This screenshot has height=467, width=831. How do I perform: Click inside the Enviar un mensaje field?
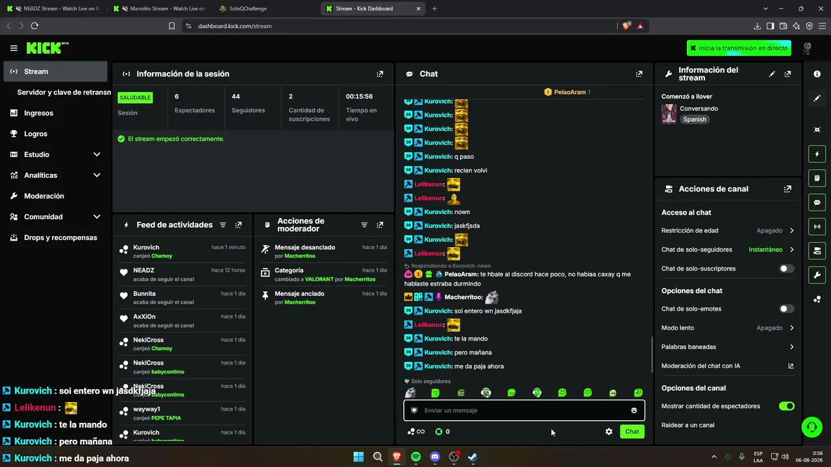tap(524, 411)
